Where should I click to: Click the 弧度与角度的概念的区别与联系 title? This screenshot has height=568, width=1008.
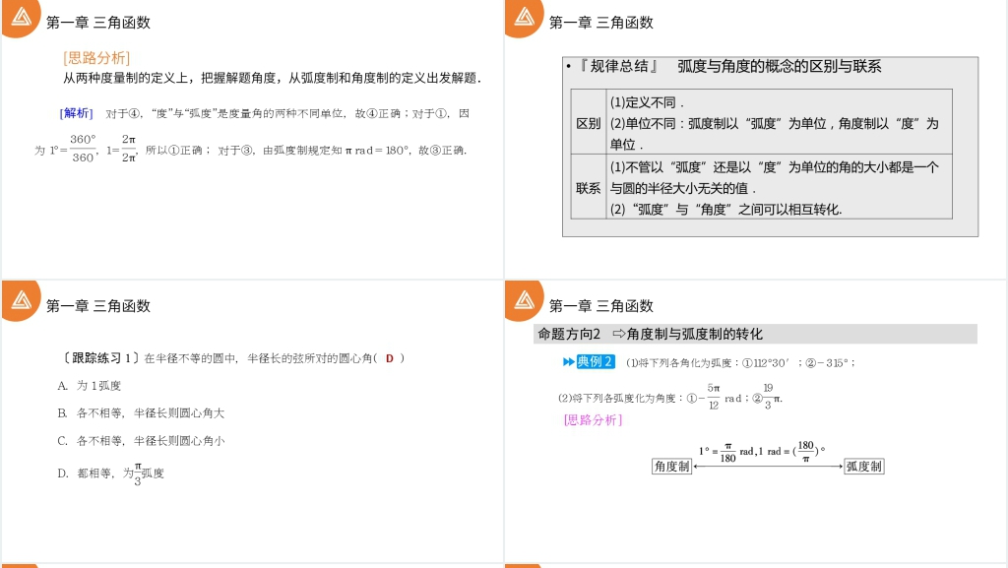pyautogui.click(x=780, y=66)
